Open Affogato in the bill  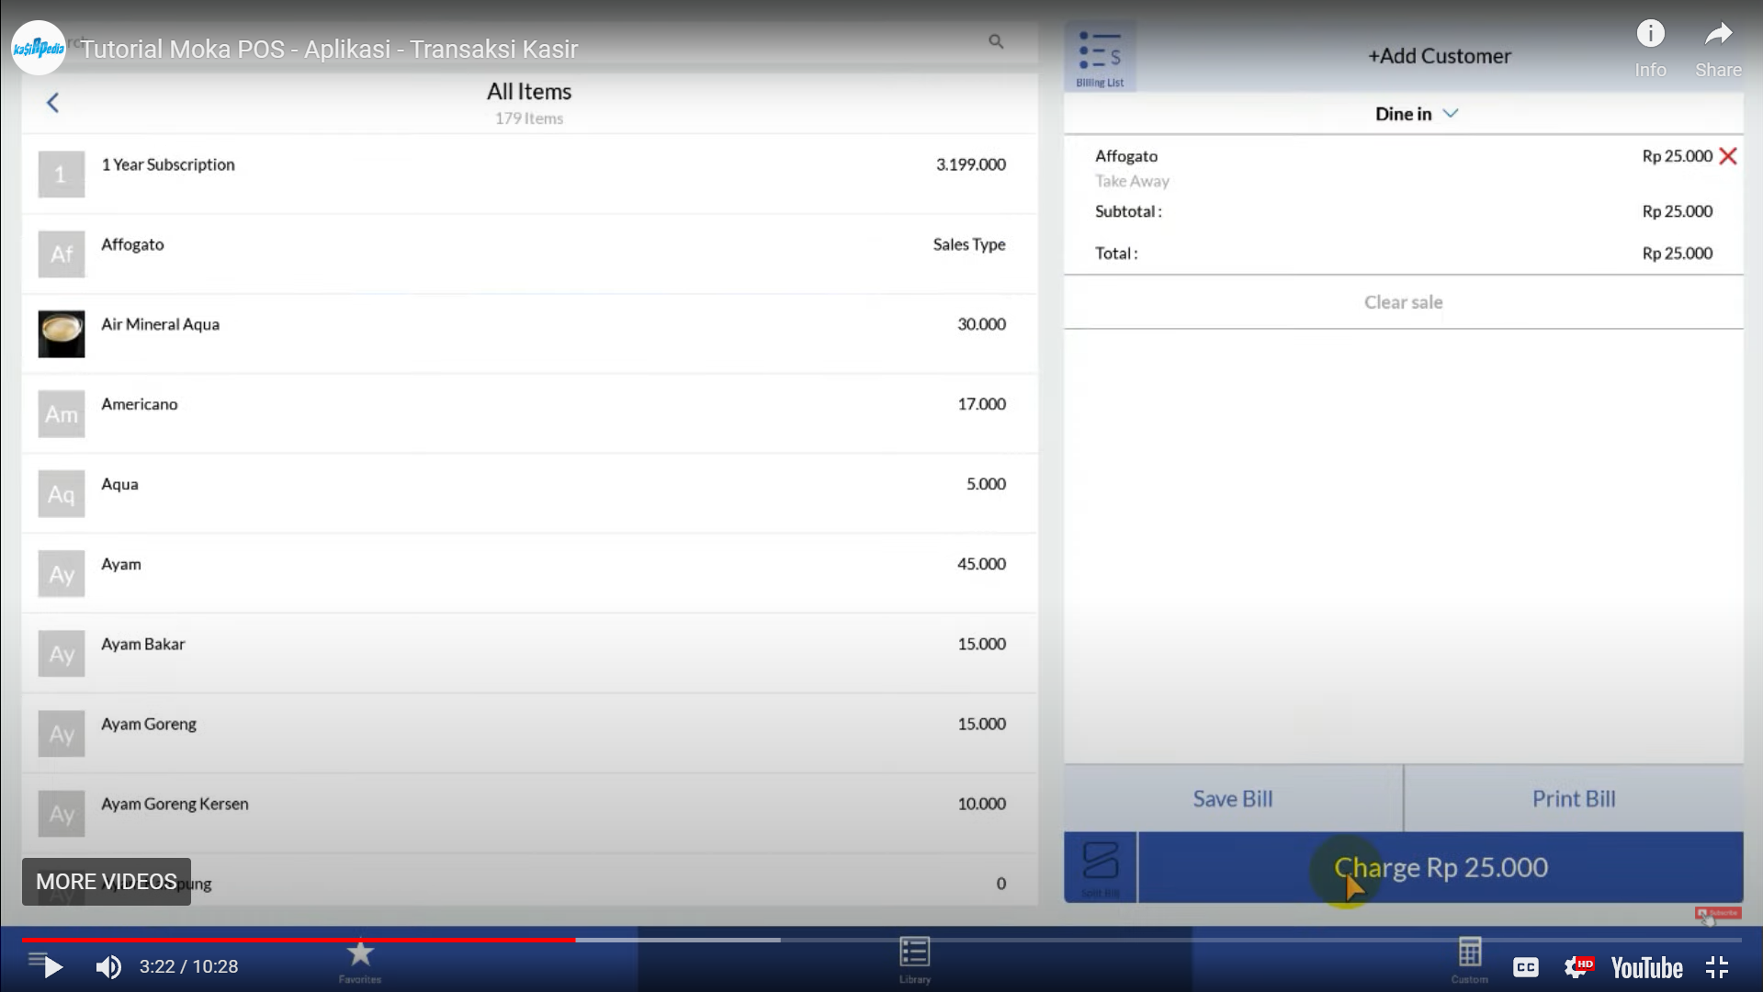click(x=1126, y=156)
